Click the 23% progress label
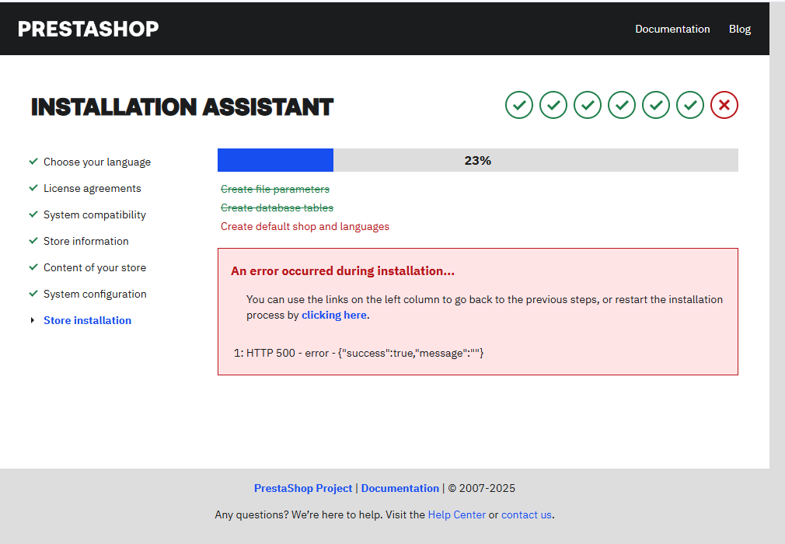The height and width of the screenshot is (544, 785). click(478, 161)
